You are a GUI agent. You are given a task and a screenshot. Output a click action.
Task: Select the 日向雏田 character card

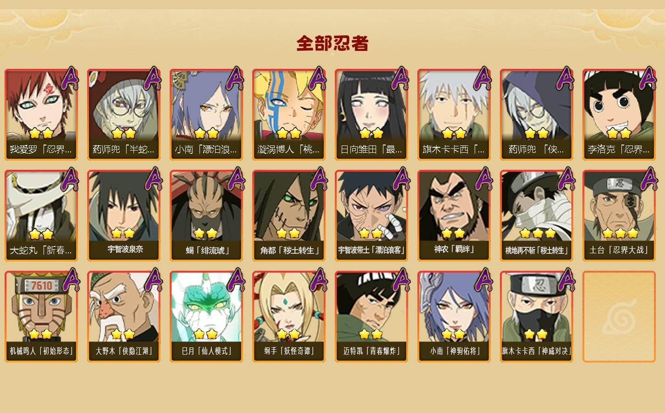point(371,115)
